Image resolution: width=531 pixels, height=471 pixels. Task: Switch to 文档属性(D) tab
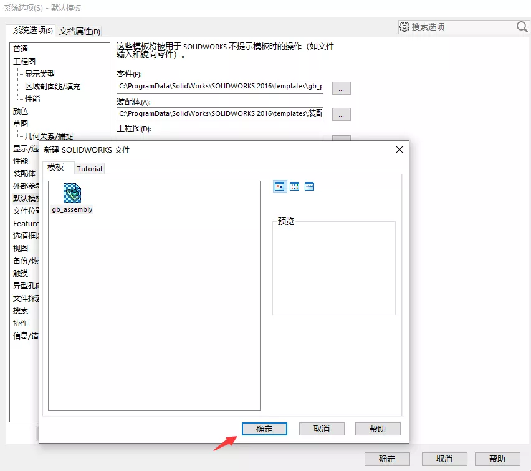pos(80,32)
